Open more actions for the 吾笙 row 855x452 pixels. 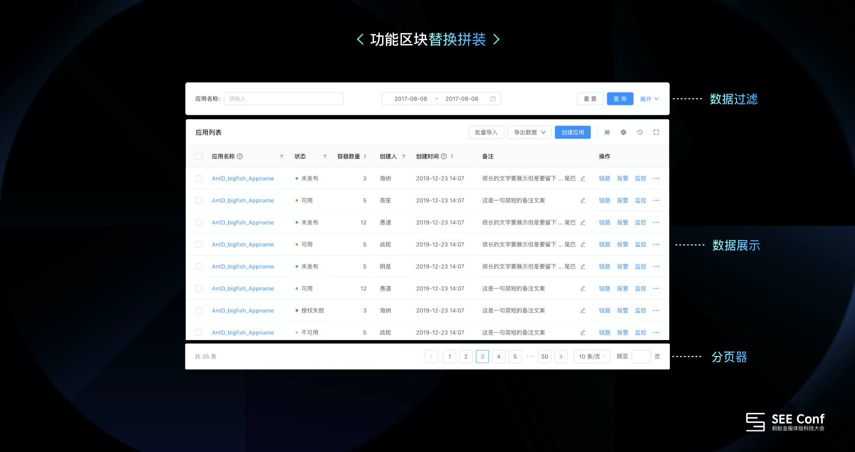pyautogui.click(x=656, y=200)
